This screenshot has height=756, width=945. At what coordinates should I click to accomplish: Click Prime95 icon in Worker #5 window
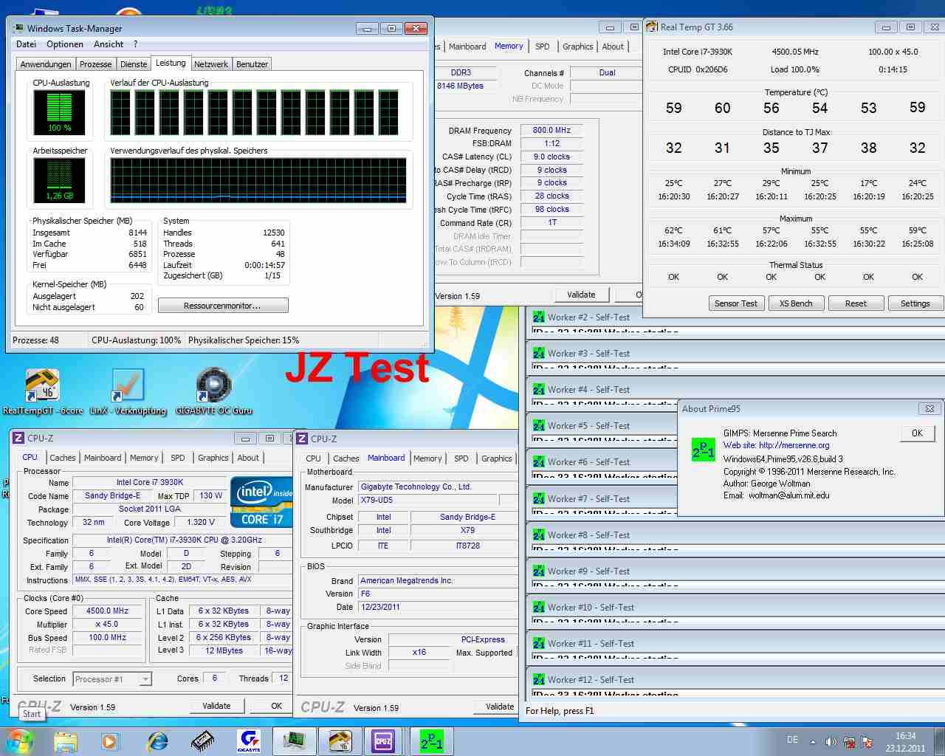pyautogui.click(x=539, y=426)
